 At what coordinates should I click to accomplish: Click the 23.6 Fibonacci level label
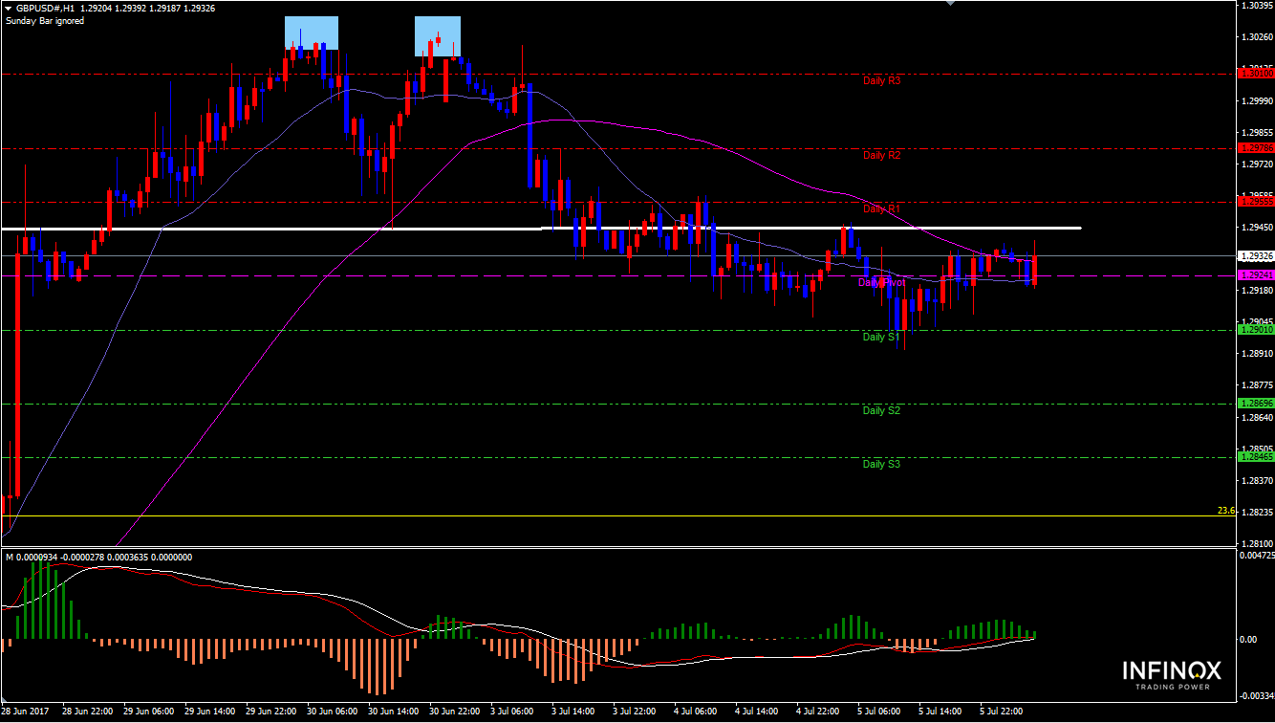point(1226,511)
